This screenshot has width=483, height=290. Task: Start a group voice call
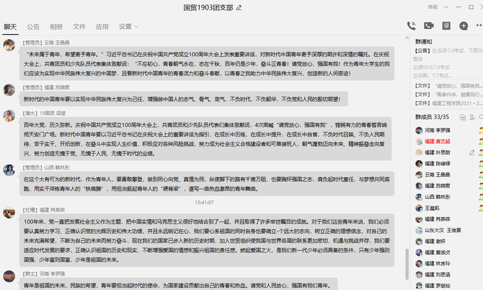click(411, 26)
